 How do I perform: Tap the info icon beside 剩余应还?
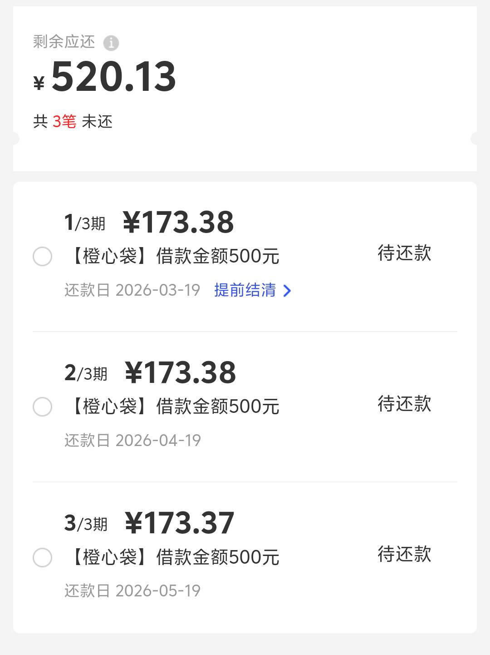tap(111, 43)
